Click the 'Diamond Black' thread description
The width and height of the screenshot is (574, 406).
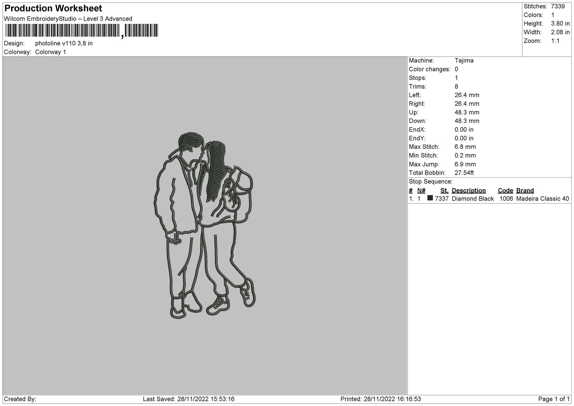point(473,199)
